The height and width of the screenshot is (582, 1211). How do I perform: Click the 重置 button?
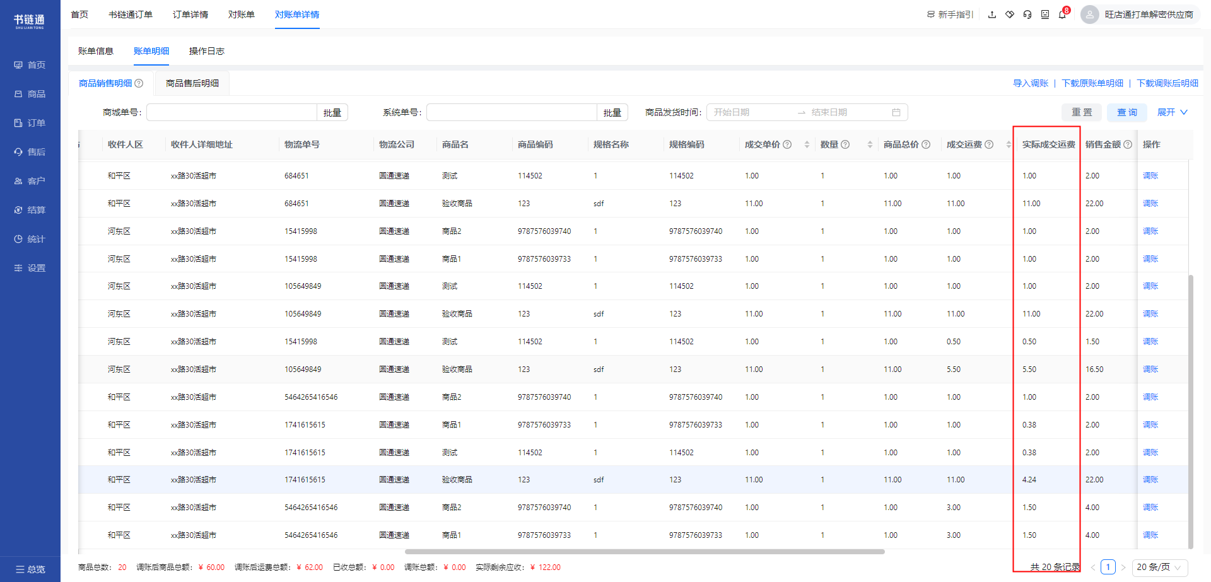click(x=1082, y=112)
